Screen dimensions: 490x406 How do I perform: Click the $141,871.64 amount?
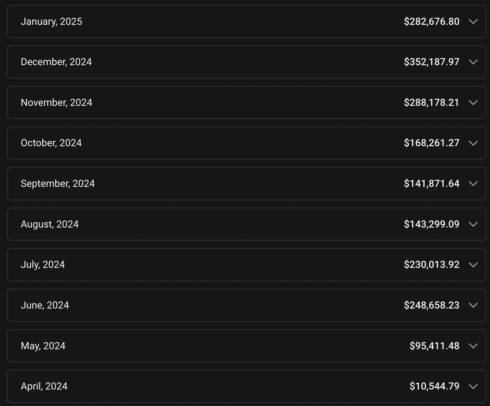431,184
